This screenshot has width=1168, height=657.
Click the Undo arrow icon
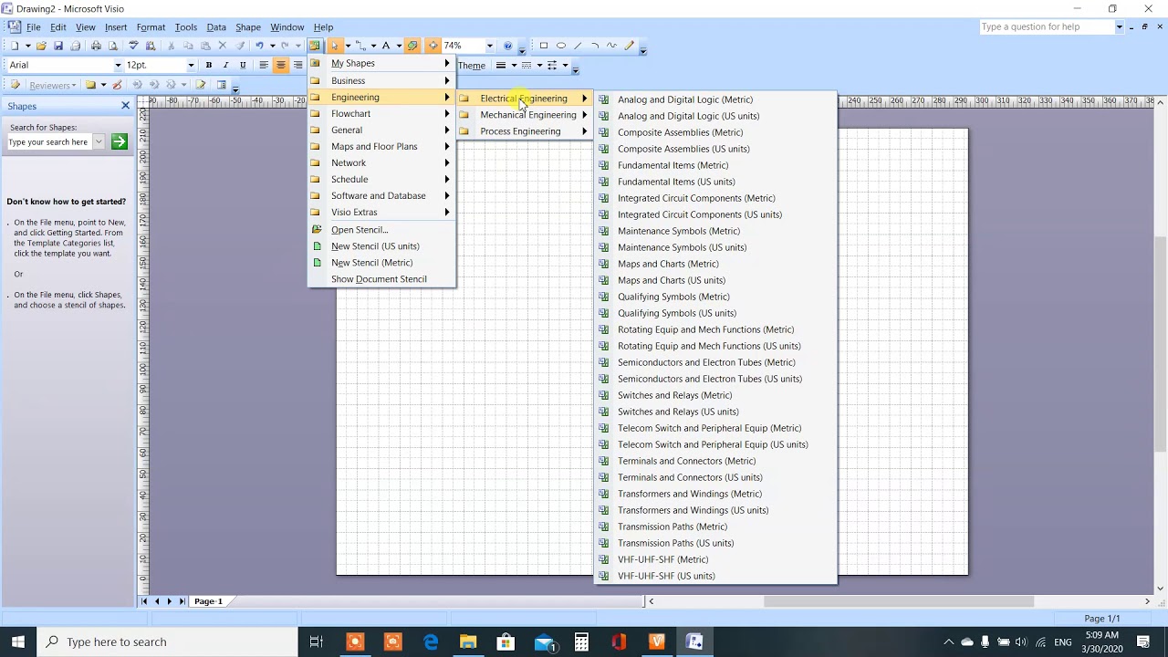tap(260, 46)
